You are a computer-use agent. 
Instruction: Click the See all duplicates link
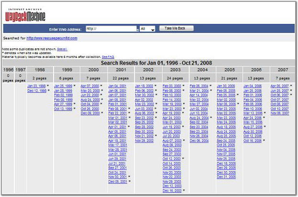pos(62,49)
